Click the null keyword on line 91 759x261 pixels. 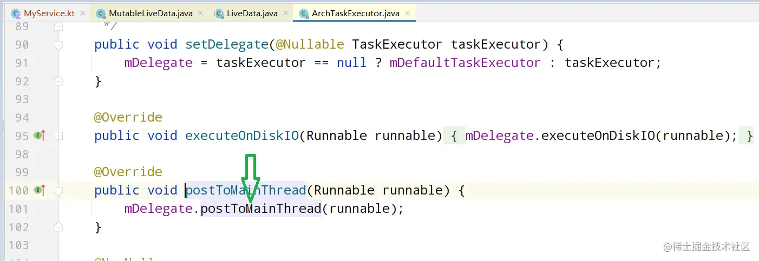[x=351, y=63]
